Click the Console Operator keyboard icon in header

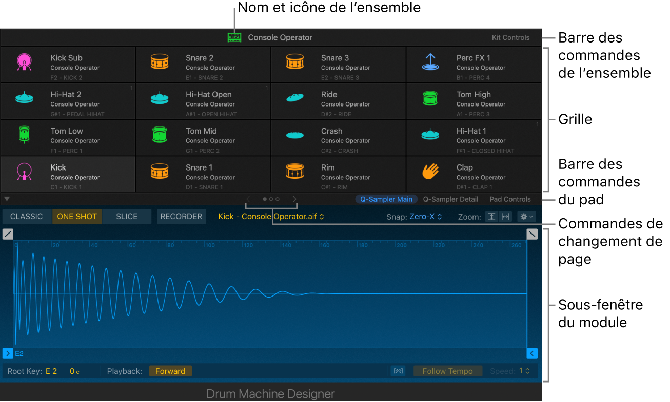[234, 37]
